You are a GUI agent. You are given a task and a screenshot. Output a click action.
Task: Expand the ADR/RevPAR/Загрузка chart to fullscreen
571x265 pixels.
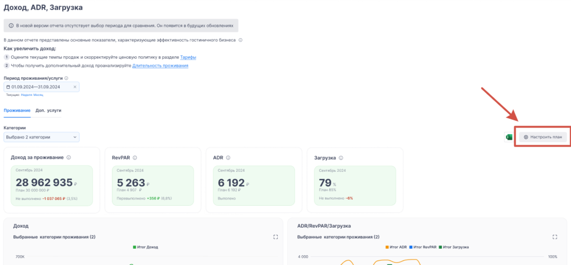coord(555,237)
